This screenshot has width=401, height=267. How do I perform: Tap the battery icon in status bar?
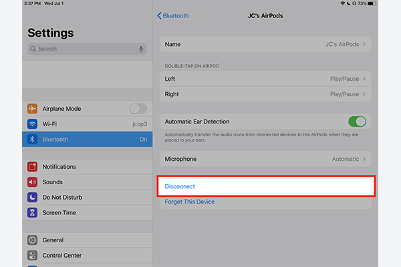(372, 3)
